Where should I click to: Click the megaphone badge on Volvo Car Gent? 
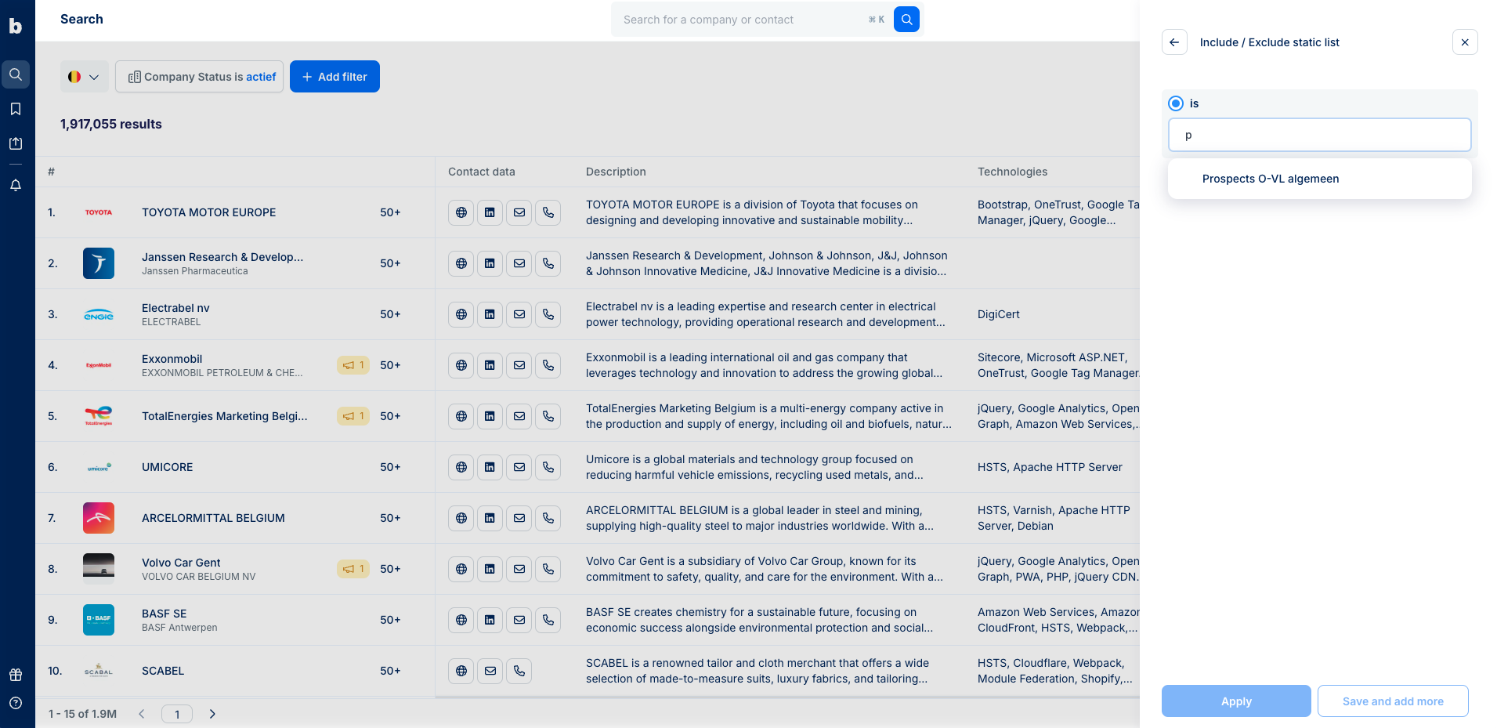tap(353, 569)
